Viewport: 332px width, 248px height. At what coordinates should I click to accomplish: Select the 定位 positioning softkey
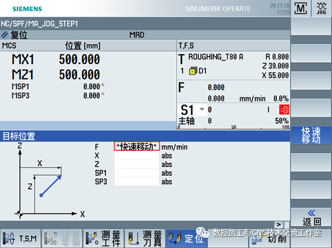tap(186, 238)
